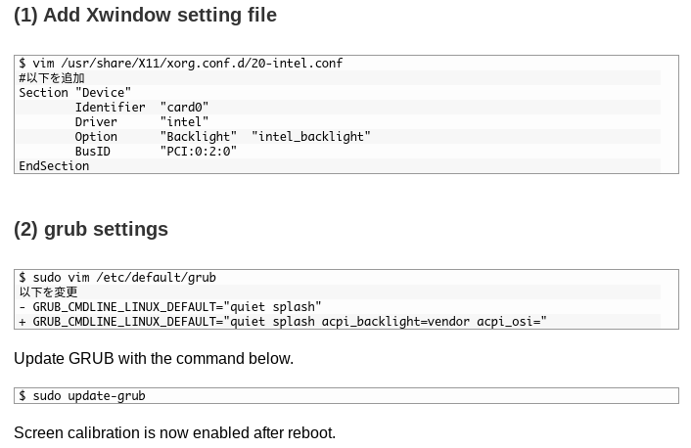Click the EndSection line

pos(54,166)
